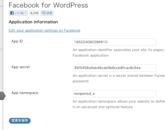Click the App secret label
Viewport: 165px width, 130px height.
point(20,67)
